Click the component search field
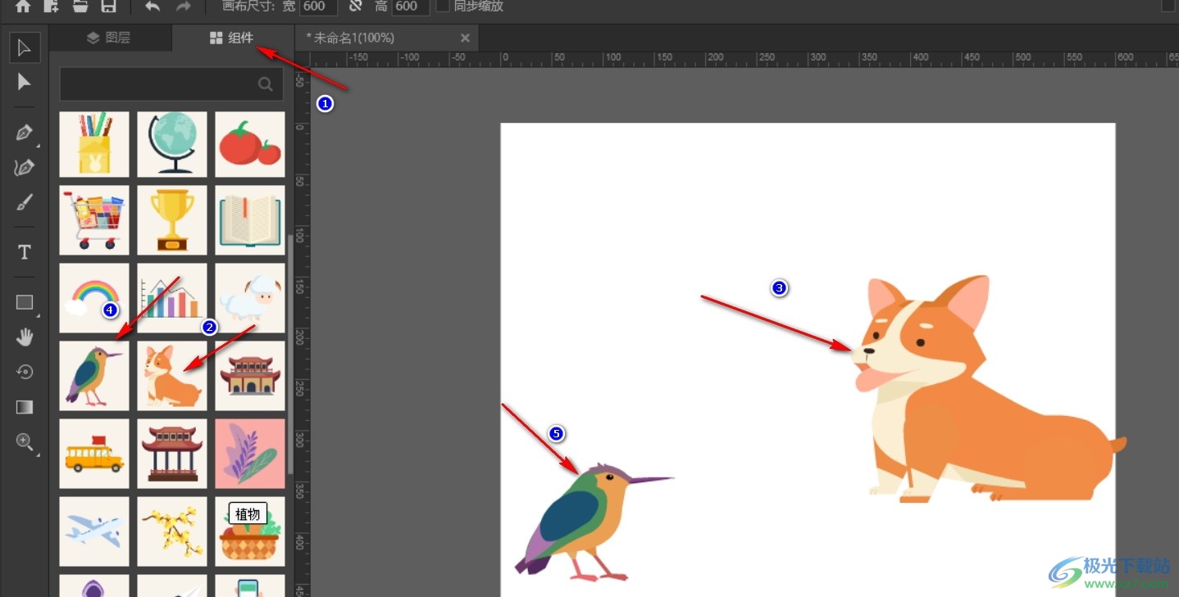The height and width of the screenshot is (597, 1179). click(x=171, y=84)
